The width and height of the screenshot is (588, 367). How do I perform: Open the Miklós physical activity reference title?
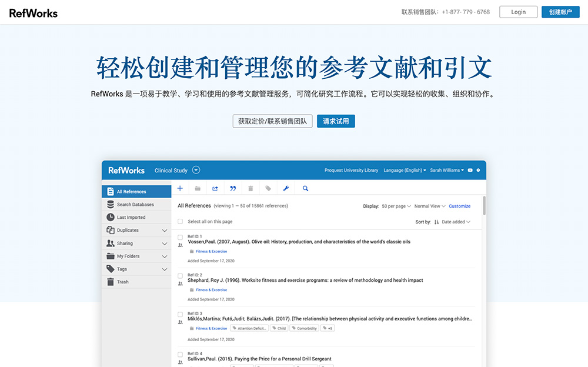click(x=330, y=319)
